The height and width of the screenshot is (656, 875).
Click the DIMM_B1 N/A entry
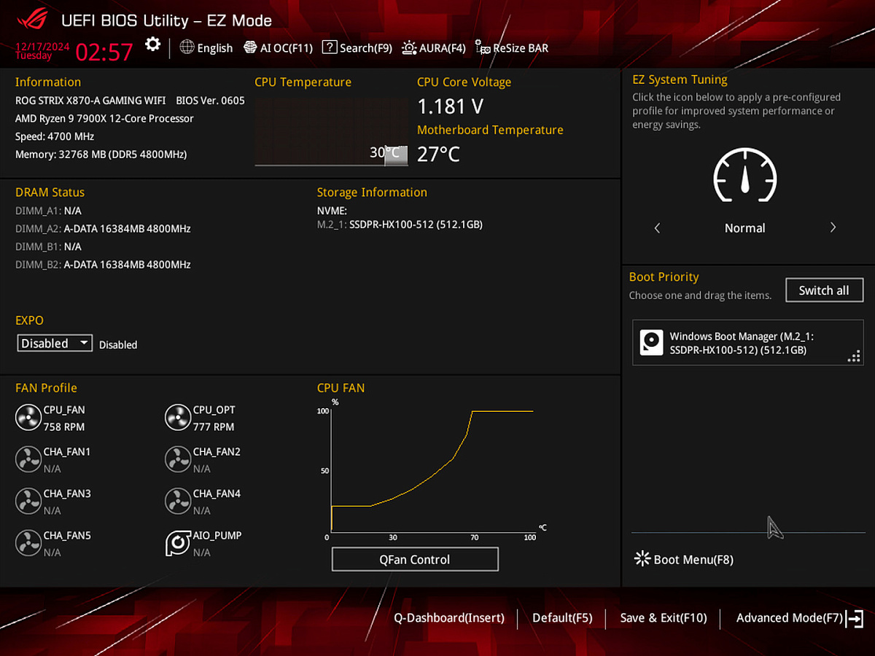pos(48,246)
